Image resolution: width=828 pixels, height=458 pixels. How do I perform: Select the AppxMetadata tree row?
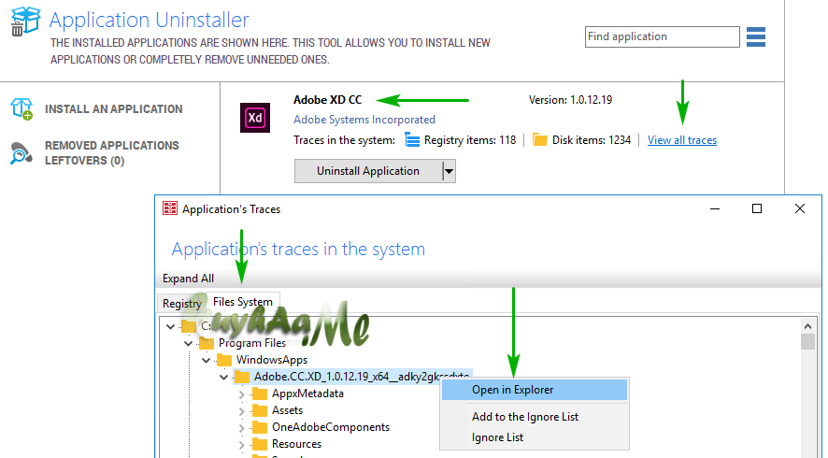coord(307,394)
